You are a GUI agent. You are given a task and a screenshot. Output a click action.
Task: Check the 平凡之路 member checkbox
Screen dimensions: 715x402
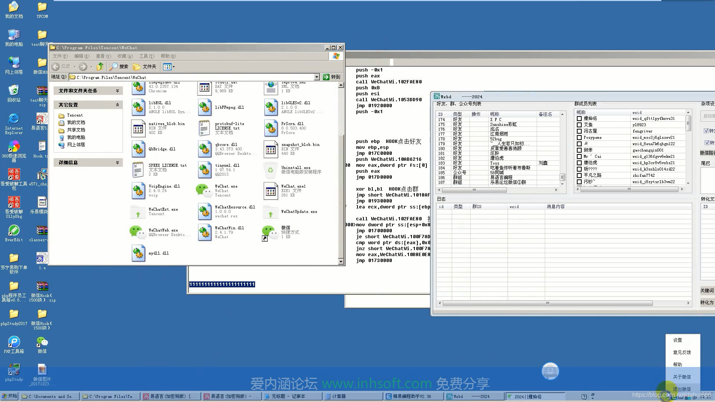pos(579,175)
